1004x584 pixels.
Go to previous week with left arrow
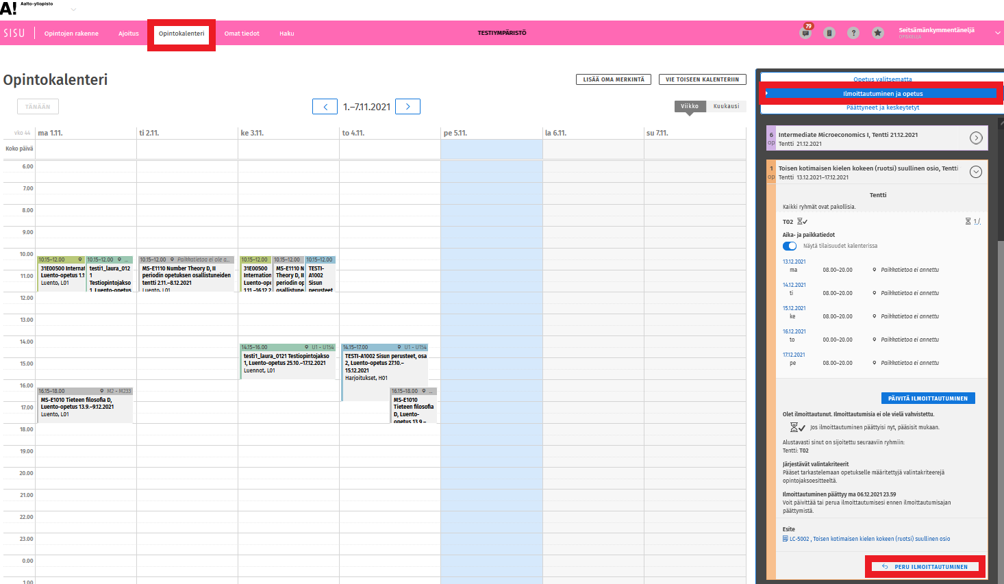click(x=325, y=107)
